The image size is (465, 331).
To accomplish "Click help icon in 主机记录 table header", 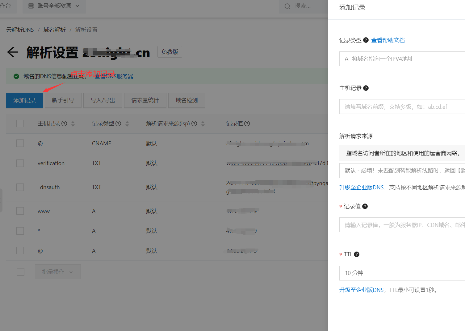I will 64,123.
